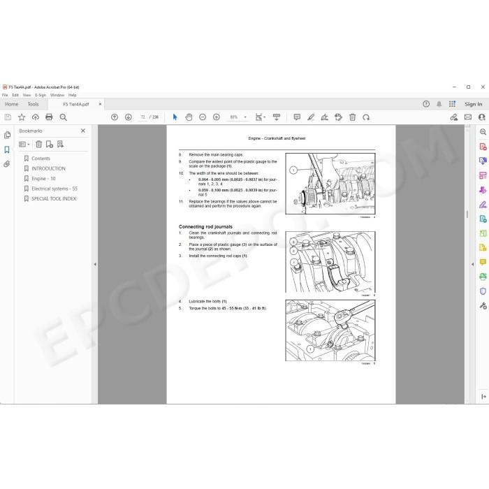This screenshot has width=489, height=489.
Task: Open the Comment tool in right pane
Action: pos(483,262)
